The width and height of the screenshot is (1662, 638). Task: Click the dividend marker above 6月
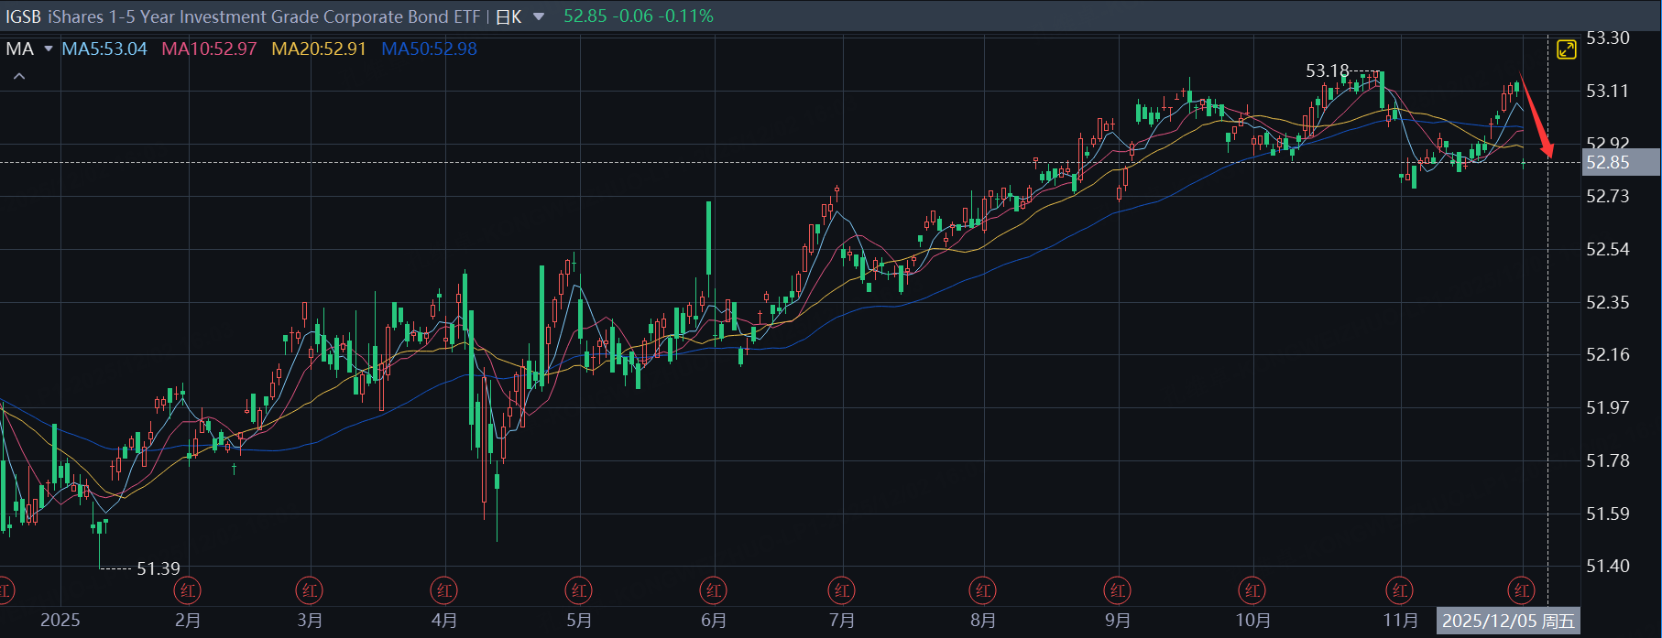coord(713,590)
